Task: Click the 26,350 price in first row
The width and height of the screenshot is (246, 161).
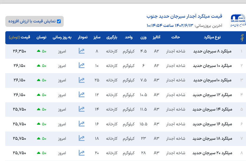Action: pos(19,51)
